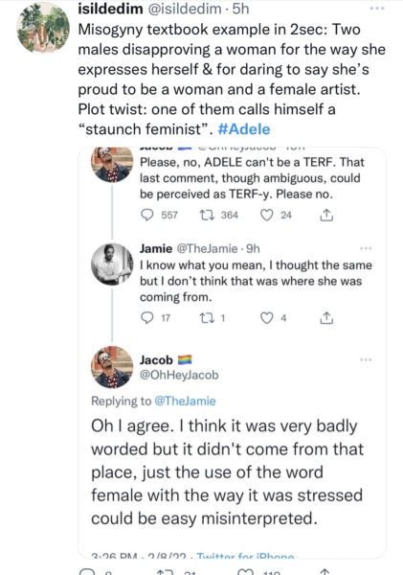Open @TheJamie link in Replying to
The width and height of the screenshot is (403, 575).
[185, 402]
